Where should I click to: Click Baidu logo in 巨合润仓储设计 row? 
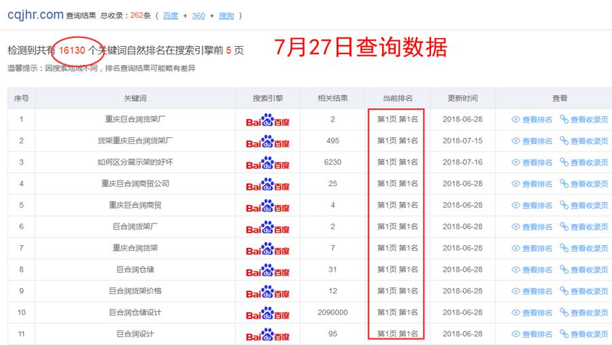click(267, 313)
